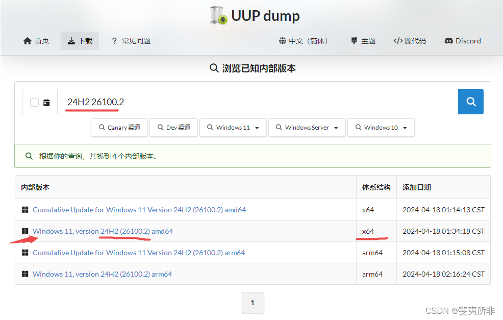
Task: Click the magnifier icon in the Windows 11 button
Action: [x=210, y=128]
